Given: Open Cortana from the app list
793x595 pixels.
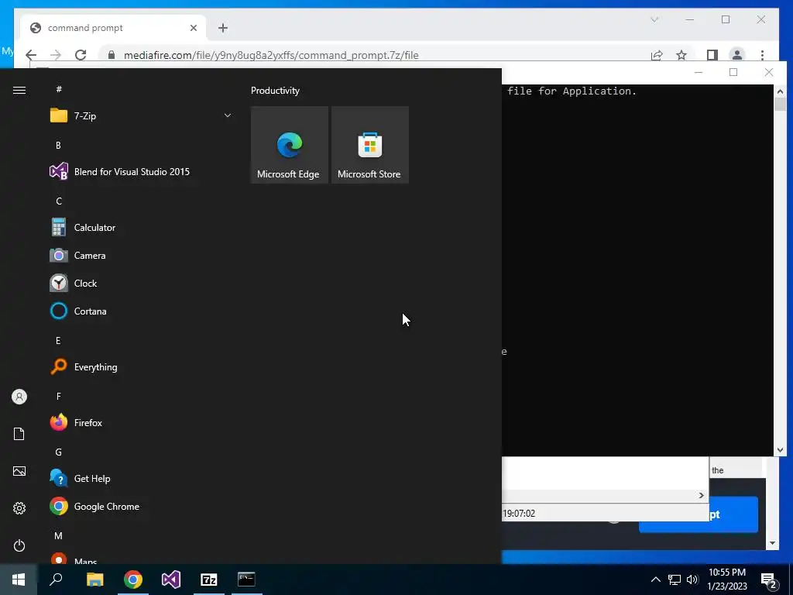Looking at the screenshot, I should [x=141, y=311].
